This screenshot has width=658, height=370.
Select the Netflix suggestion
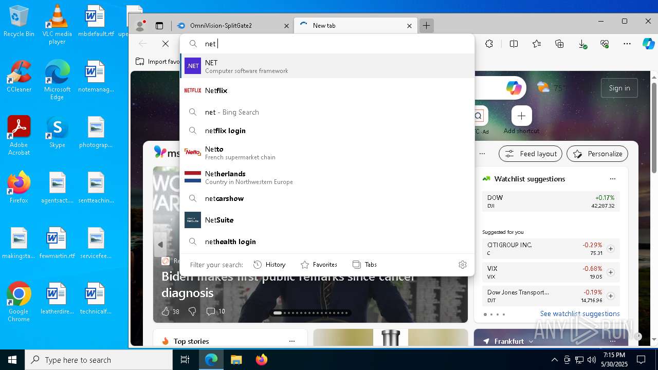click(327, 90)
